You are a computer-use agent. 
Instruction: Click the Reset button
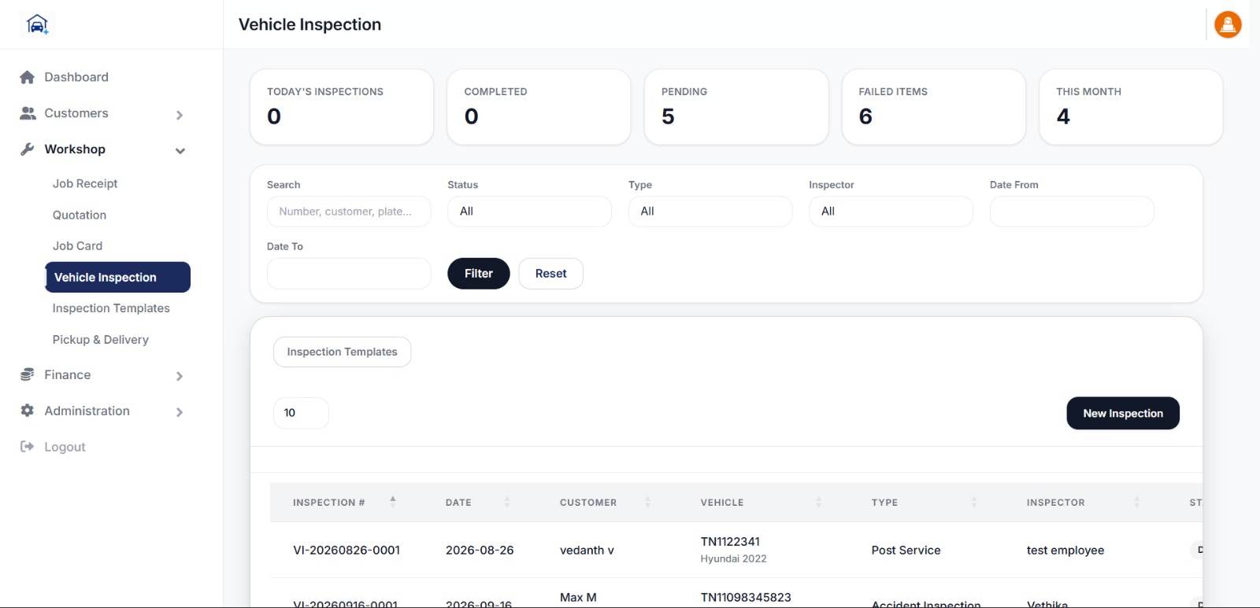550,274
